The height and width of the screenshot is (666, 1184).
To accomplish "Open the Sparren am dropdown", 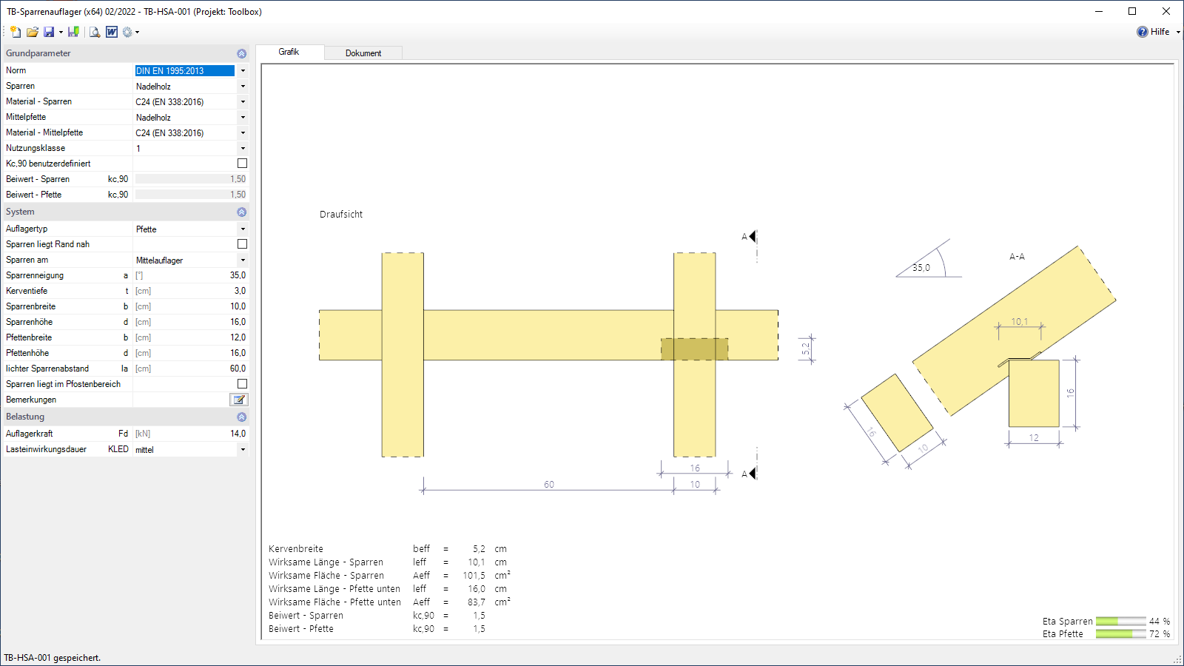I will click(x=243, y=260).
